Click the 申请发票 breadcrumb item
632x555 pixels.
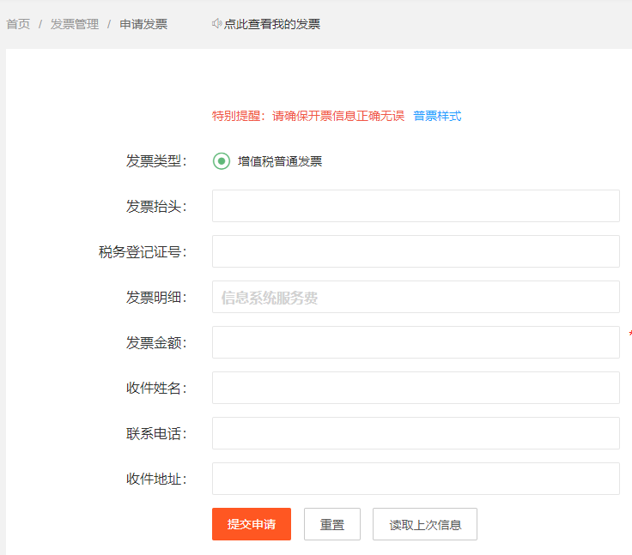(143, 24)
